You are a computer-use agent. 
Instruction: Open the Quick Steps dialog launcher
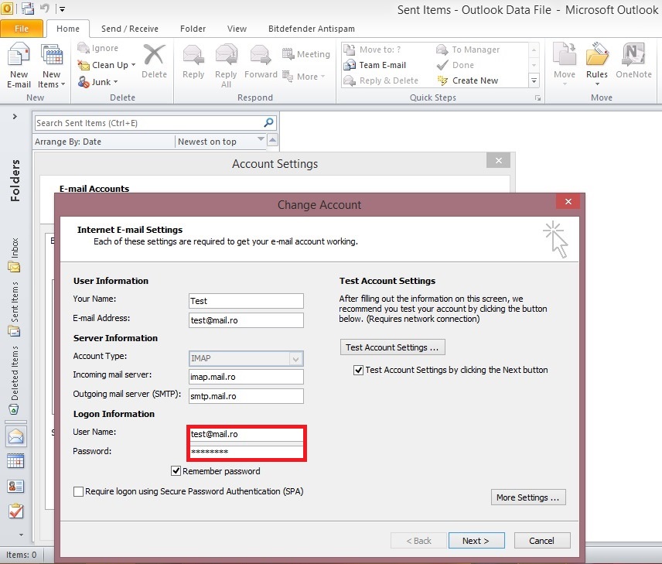point(537,98)
